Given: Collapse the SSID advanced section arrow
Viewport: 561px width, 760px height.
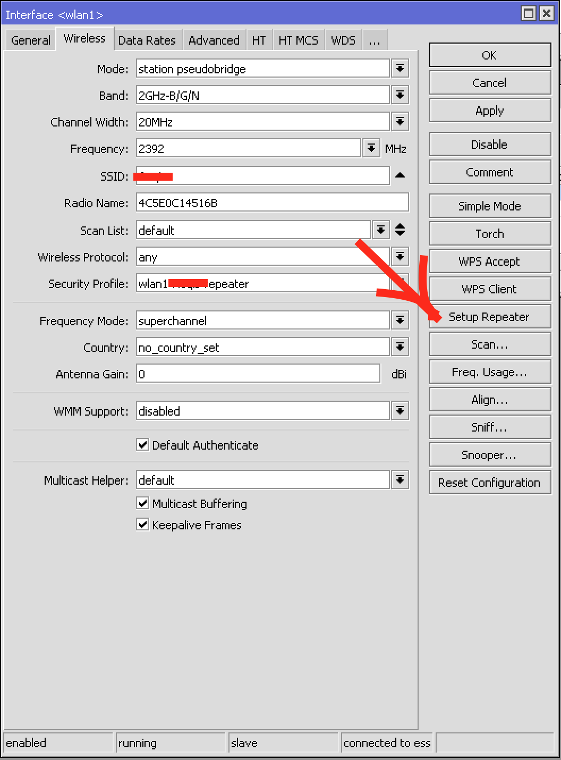Looking at the screenshot, I should 399,175.
